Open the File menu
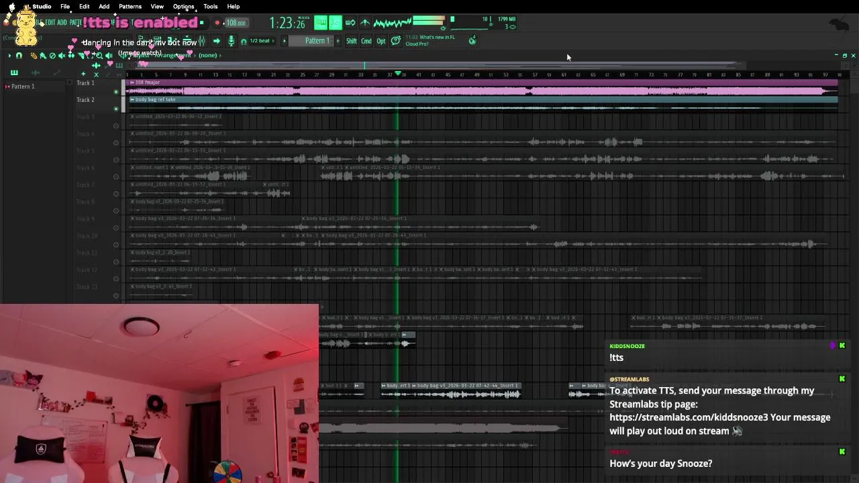This screenshot has width=859, height=483. (65, 7)
